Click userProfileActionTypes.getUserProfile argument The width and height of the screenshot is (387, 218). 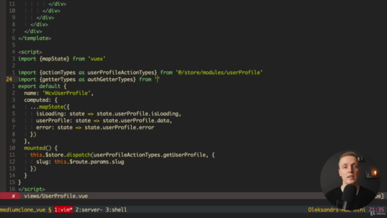[149, 155]
